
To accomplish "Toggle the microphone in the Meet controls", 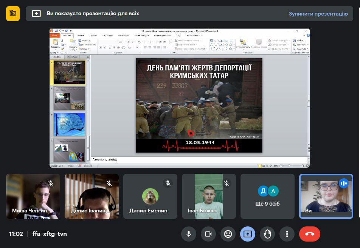I will [188, 234].
